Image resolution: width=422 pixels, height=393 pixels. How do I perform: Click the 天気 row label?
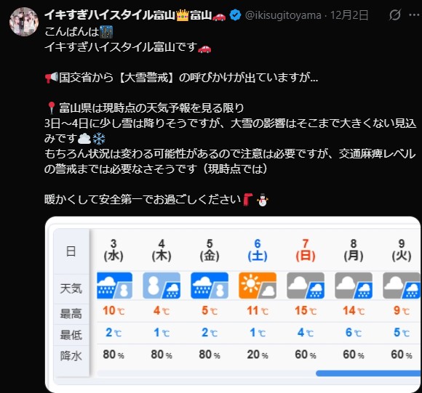click(x=71, y=288)
